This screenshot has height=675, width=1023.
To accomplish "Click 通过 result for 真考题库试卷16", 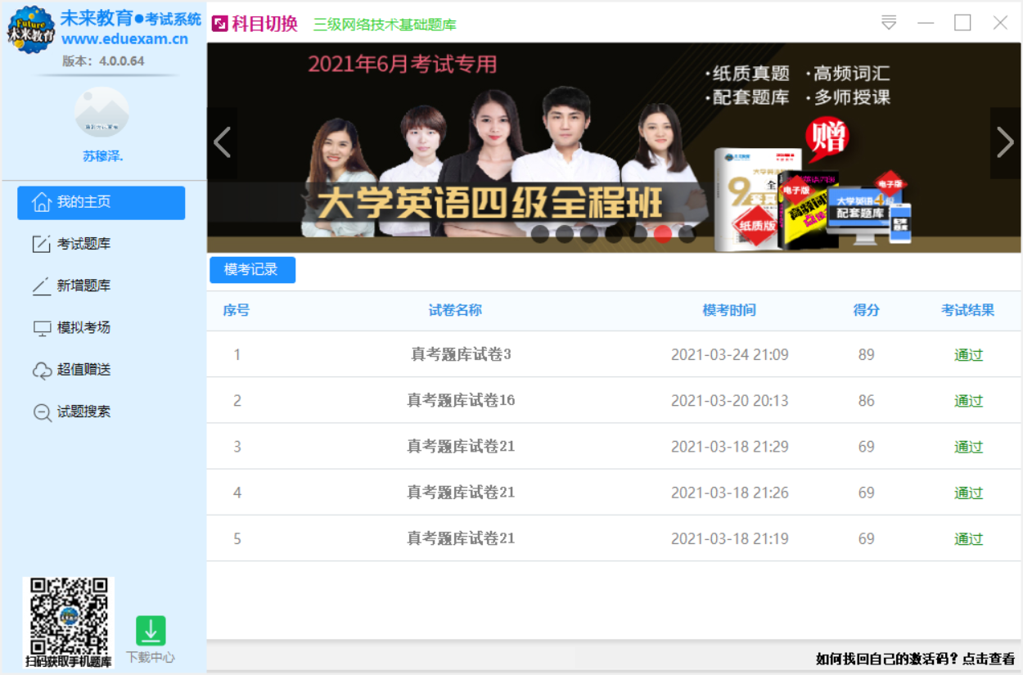I will point(968,401).
